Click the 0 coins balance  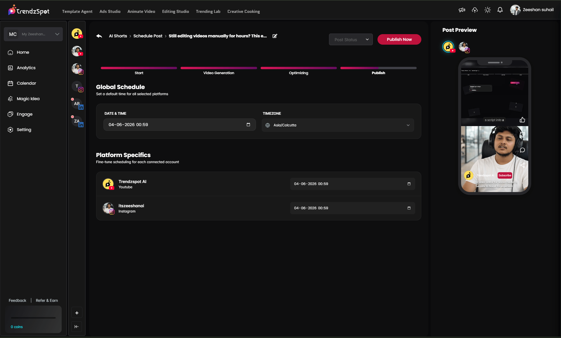click(x=17, y=327)
